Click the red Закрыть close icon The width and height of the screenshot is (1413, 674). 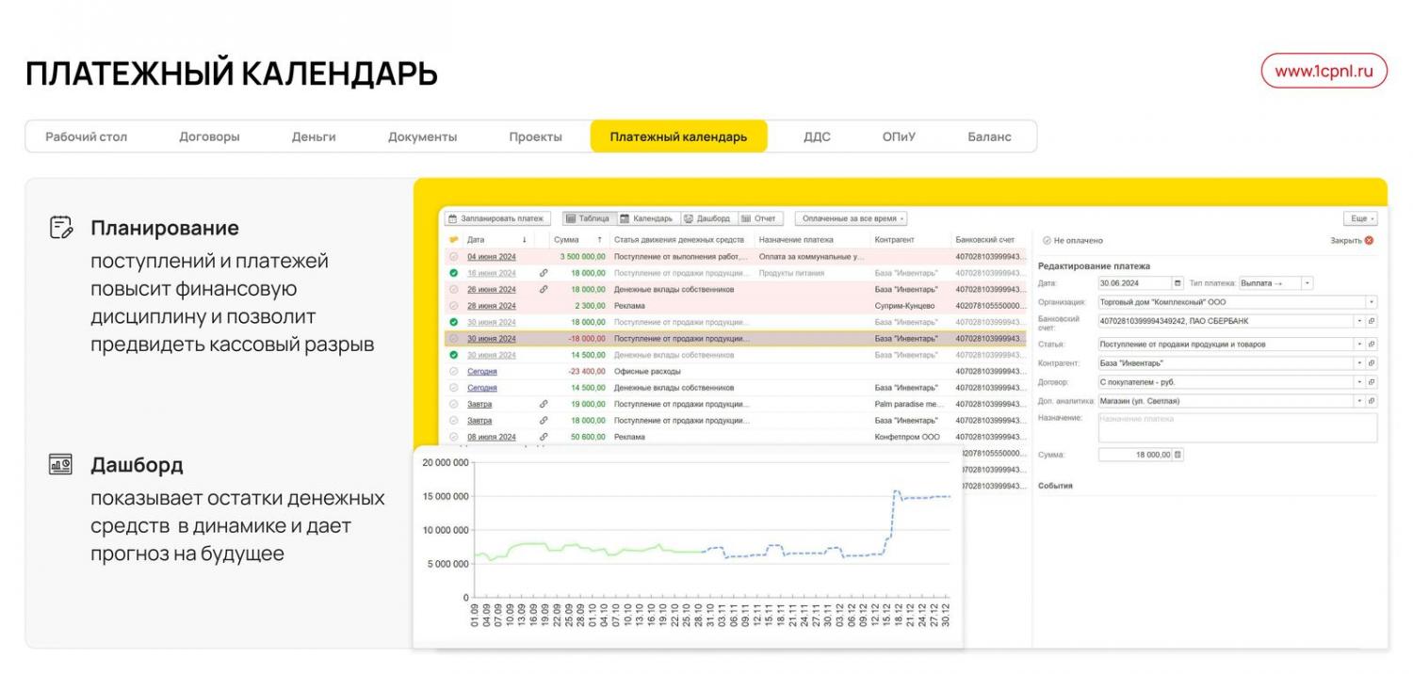coord(1369,241)
